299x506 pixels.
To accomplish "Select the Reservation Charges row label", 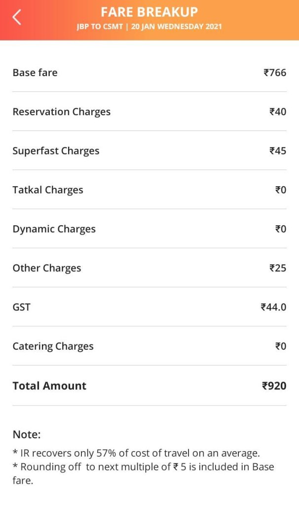I will click(62, 112).
